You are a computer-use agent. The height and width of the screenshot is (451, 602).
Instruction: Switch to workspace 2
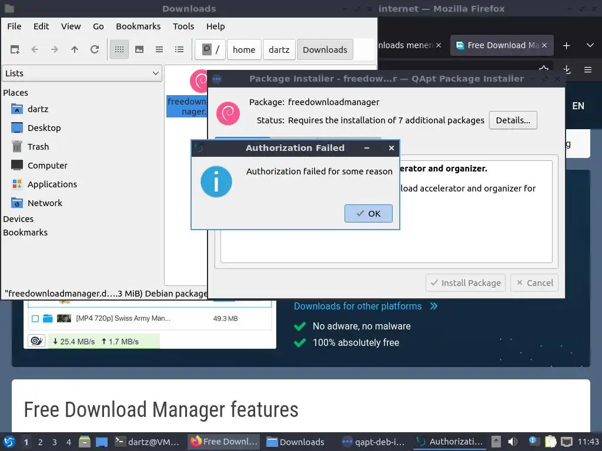tap(41, 442)
